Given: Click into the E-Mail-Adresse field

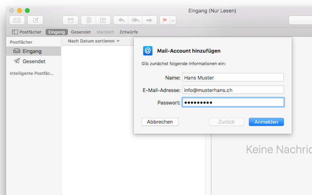Looking at the screenshot, I should pos(233,90).
